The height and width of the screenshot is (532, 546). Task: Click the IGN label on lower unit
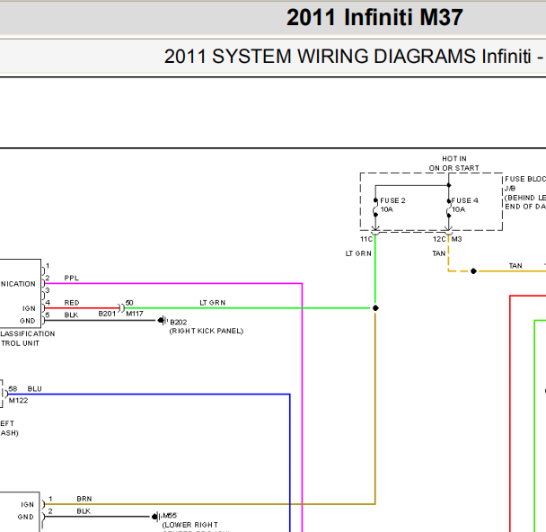click(28, 504)
